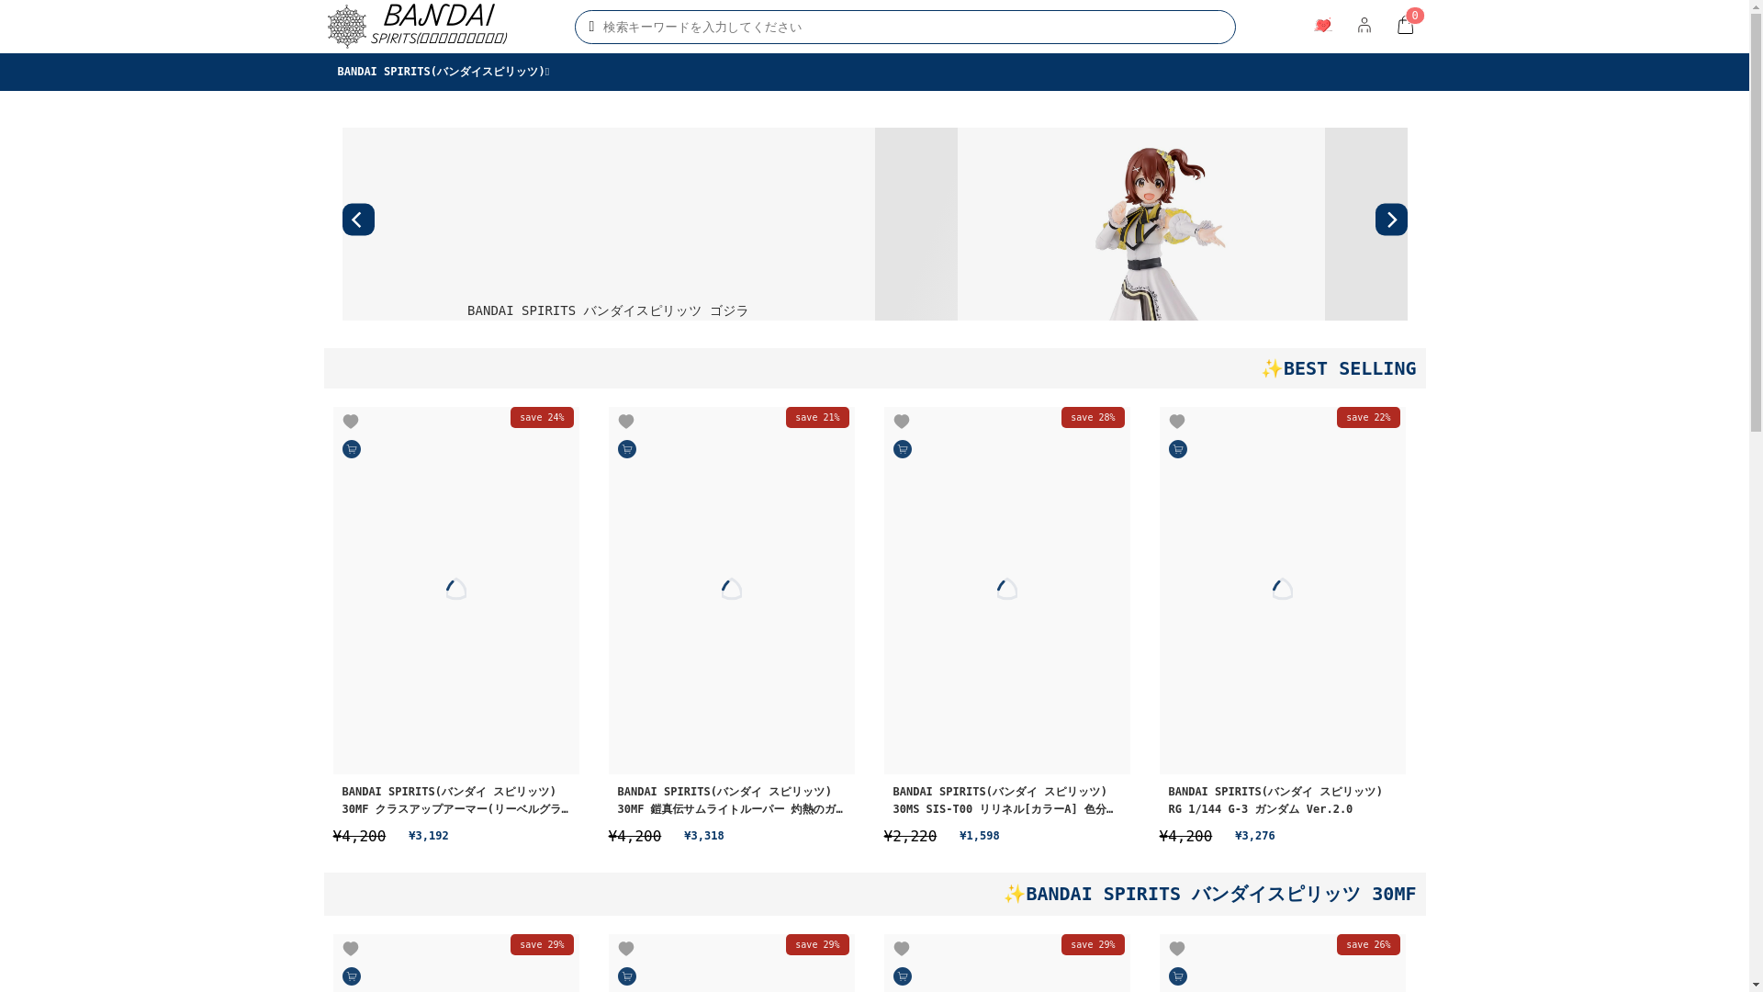Go to previous banner slide arrow
This screenshot has height=992, width=1763.
358,220
